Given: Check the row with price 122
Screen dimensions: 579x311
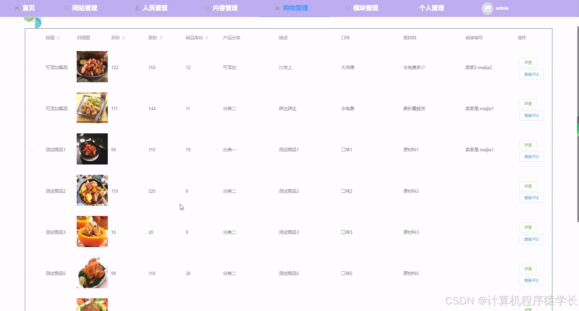Looking at the screenshot, I should tap(32, 67).
